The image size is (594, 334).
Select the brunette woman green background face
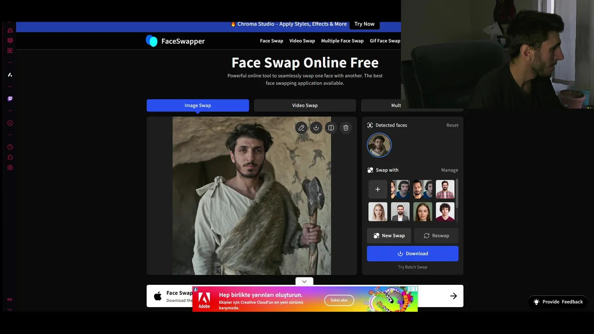click(x=423, y=212)
